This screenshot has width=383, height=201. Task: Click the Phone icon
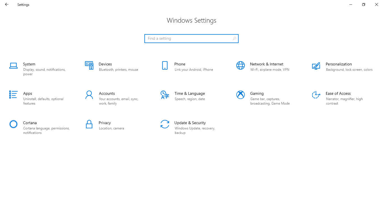point(165,65)
